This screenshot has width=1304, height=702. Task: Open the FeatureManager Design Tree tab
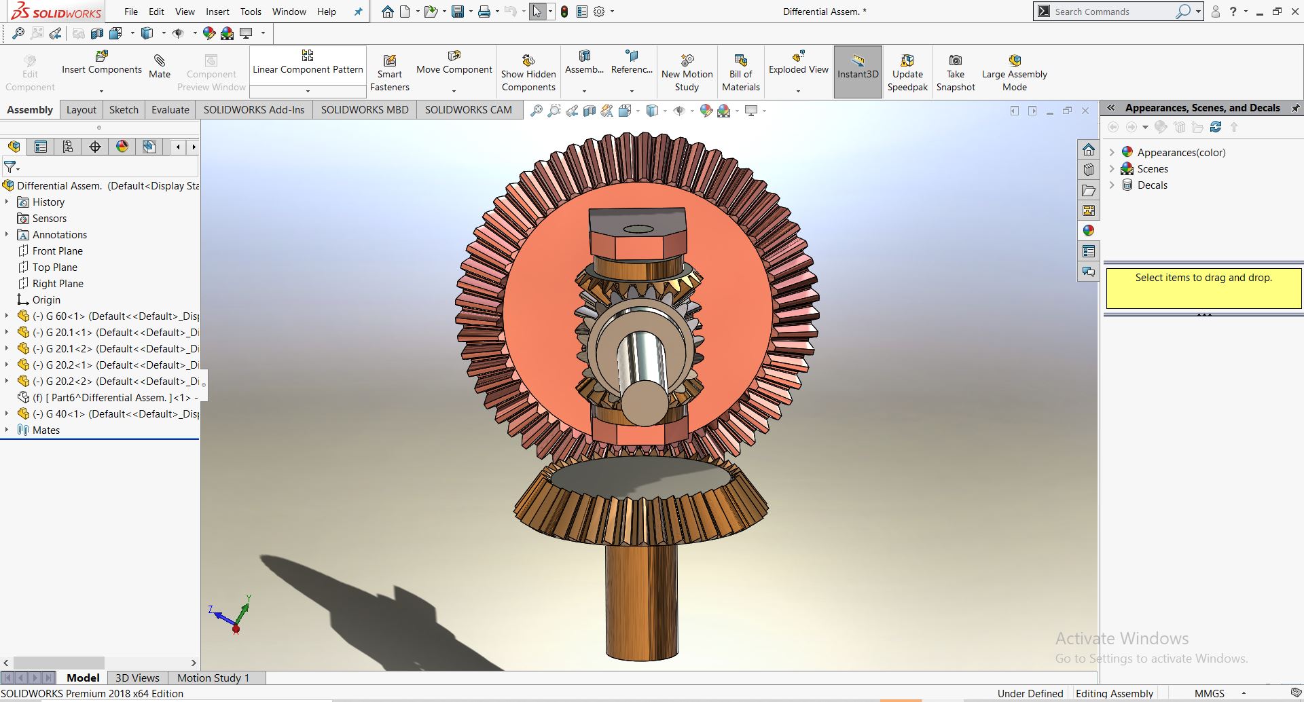coord(14,147)
